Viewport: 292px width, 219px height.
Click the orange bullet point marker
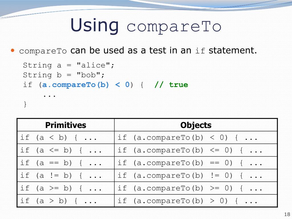click(13, 50)
